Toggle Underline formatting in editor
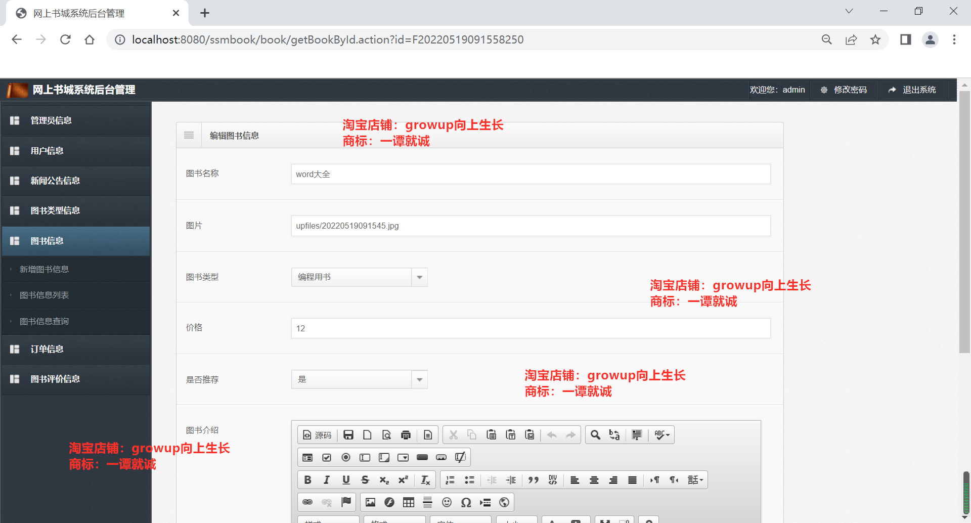This screenshot has width=971, height=523. [x=346, y=480]
